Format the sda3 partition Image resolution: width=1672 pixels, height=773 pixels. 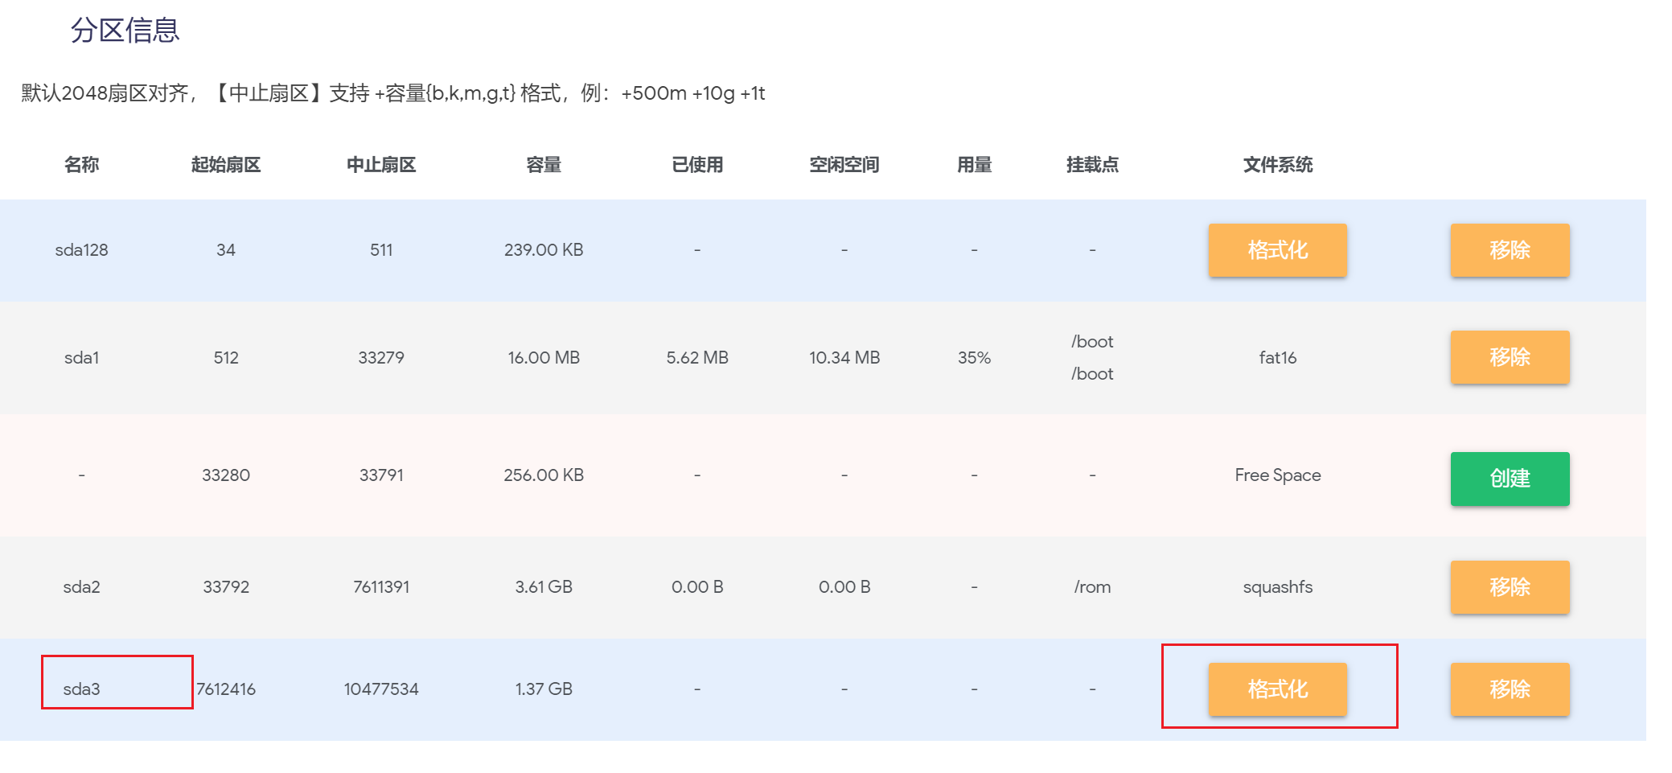[x=1277, y=689]
